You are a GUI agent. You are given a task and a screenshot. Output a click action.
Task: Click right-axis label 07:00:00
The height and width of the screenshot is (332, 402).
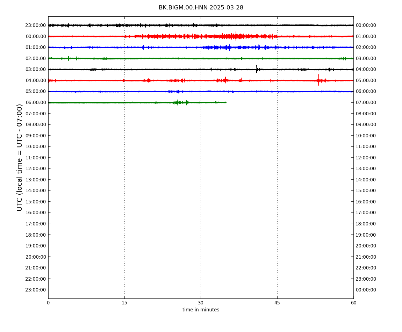coord(366,102)
